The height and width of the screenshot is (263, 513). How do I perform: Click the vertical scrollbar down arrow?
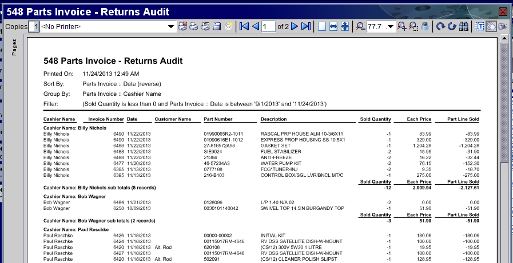pyautogui.click(x=504, y=258)
